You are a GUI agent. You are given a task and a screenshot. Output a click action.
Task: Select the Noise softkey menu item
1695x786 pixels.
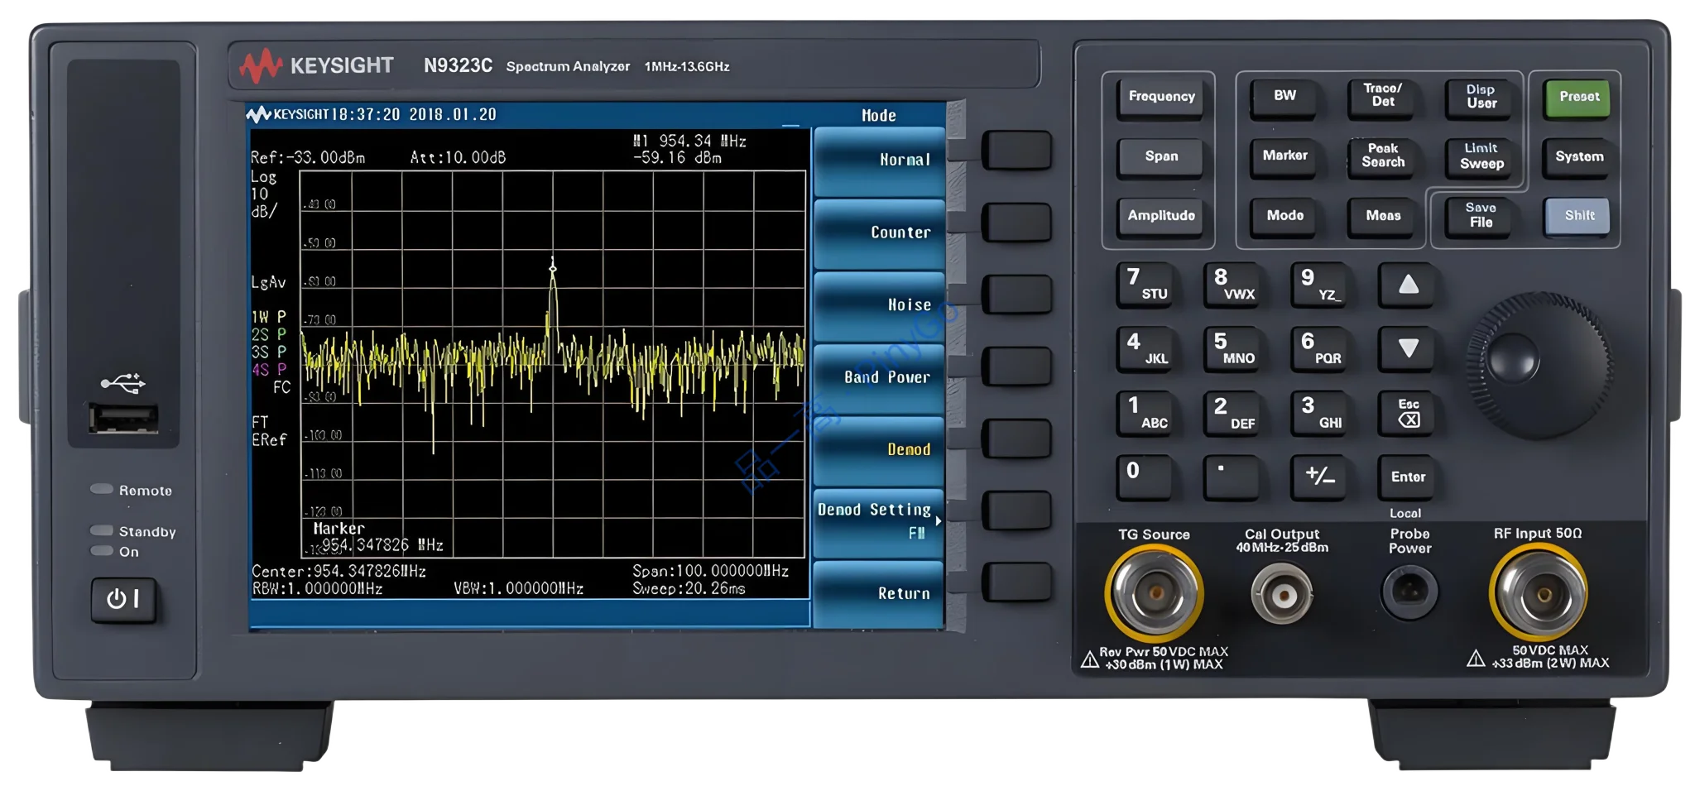pos(879,305)
